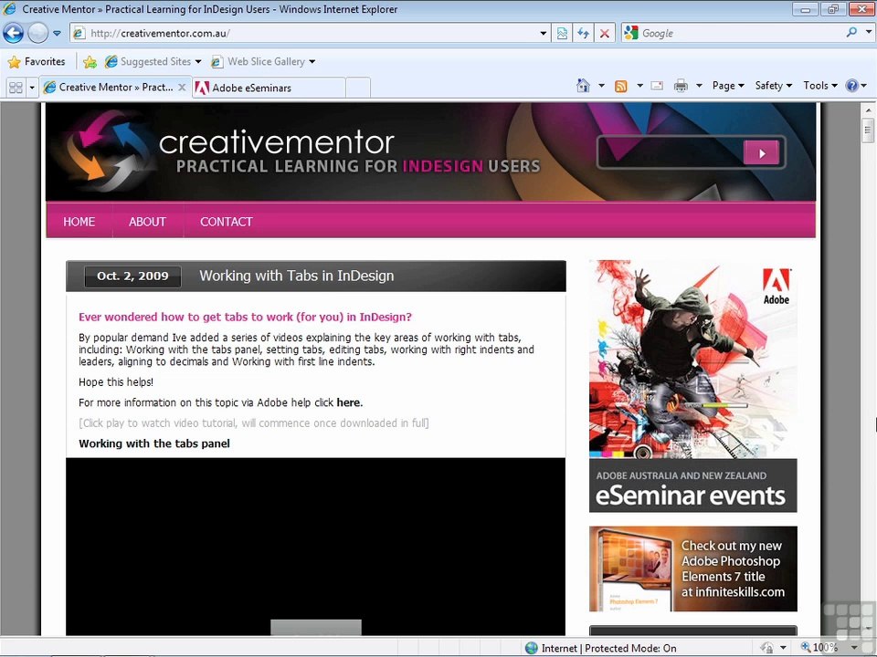Open the search provider dropdown arrow

click(868, 33)
